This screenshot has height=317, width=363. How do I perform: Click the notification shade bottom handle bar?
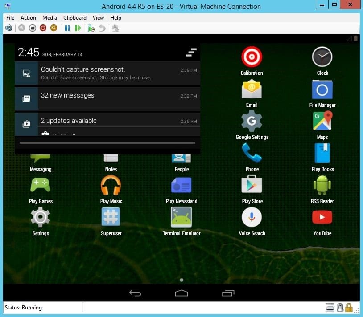[x=107, y=143]
